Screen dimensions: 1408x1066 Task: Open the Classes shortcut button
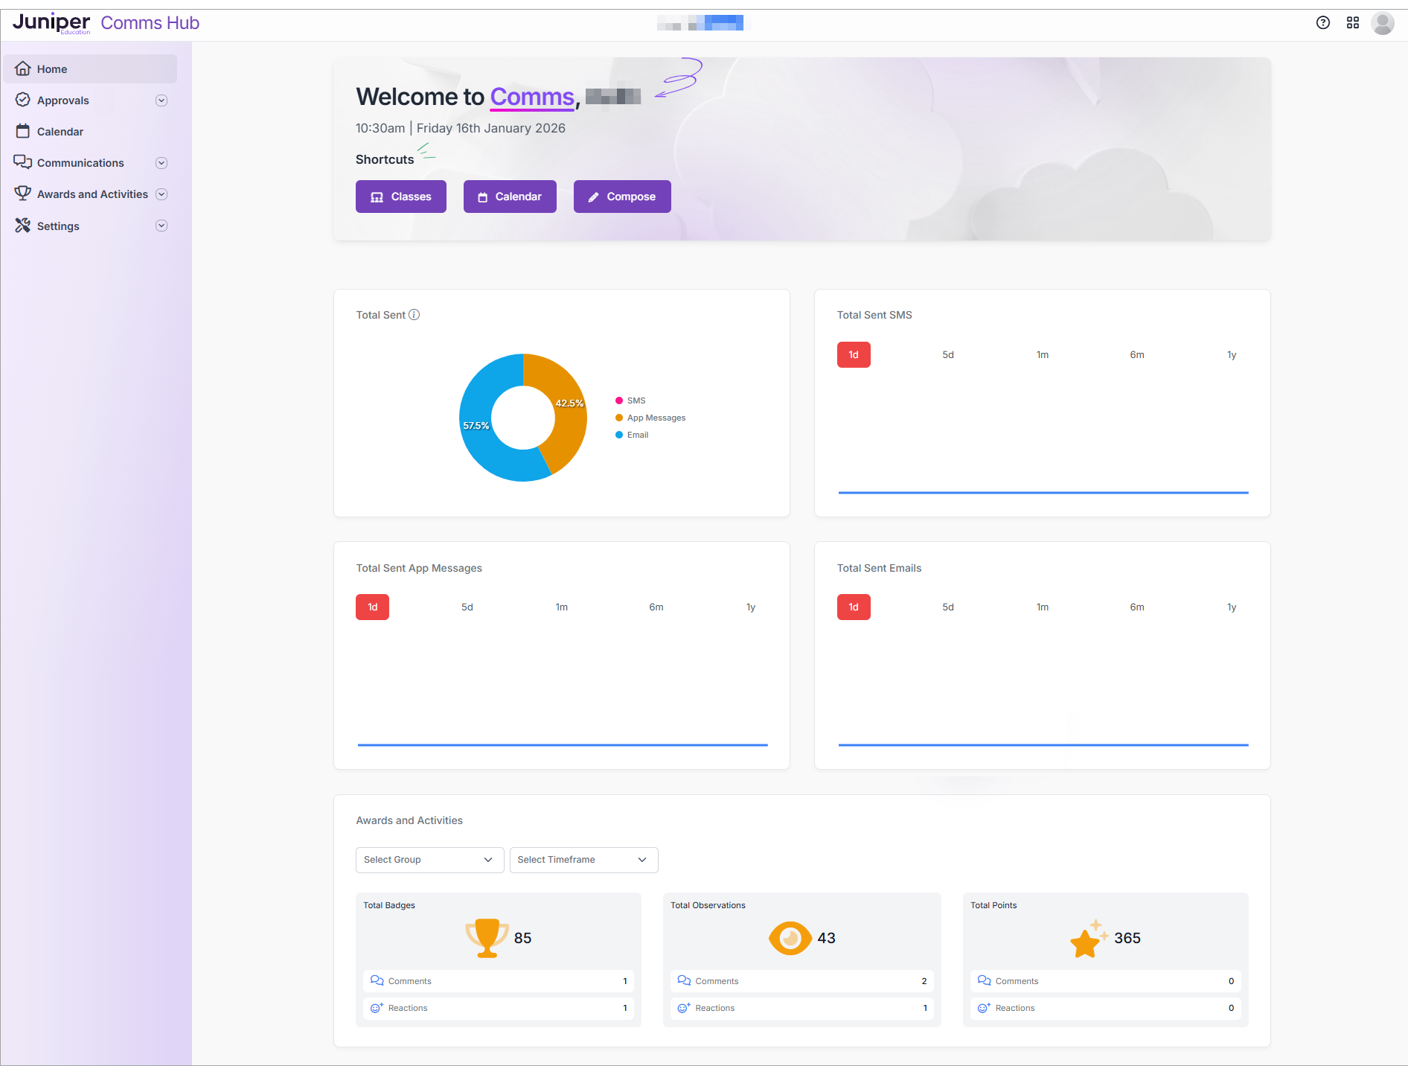[400, 197]
